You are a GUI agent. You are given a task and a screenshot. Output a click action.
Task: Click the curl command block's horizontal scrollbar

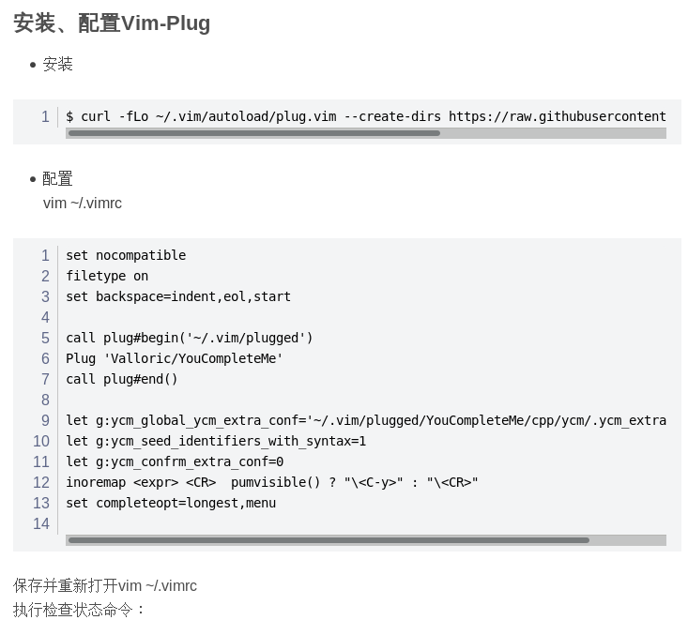253,133
